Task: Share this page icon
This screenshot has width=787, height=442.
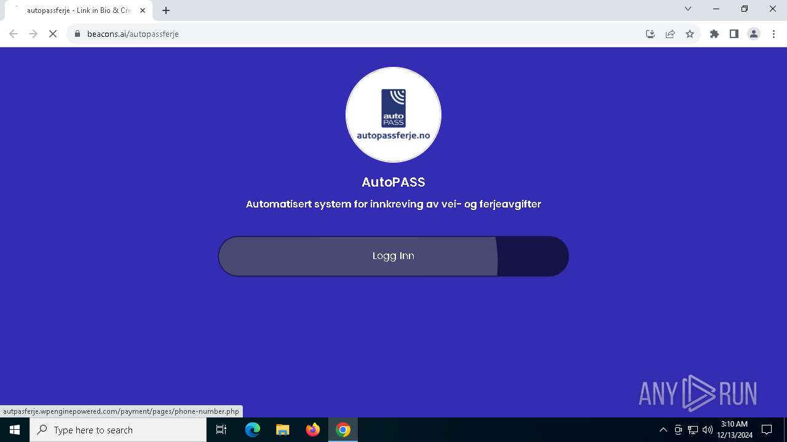Action: 670,34
